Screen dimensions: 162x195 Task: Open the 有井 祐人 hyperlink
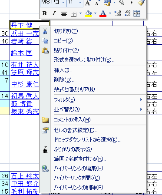25,65
